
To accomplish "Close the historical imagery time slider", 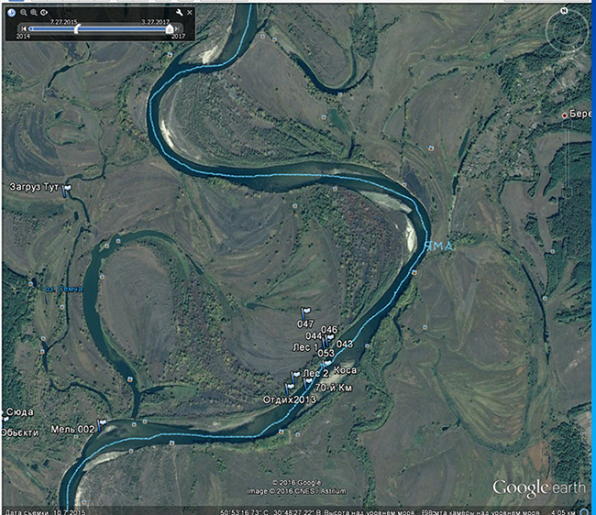I will [190, 13].
